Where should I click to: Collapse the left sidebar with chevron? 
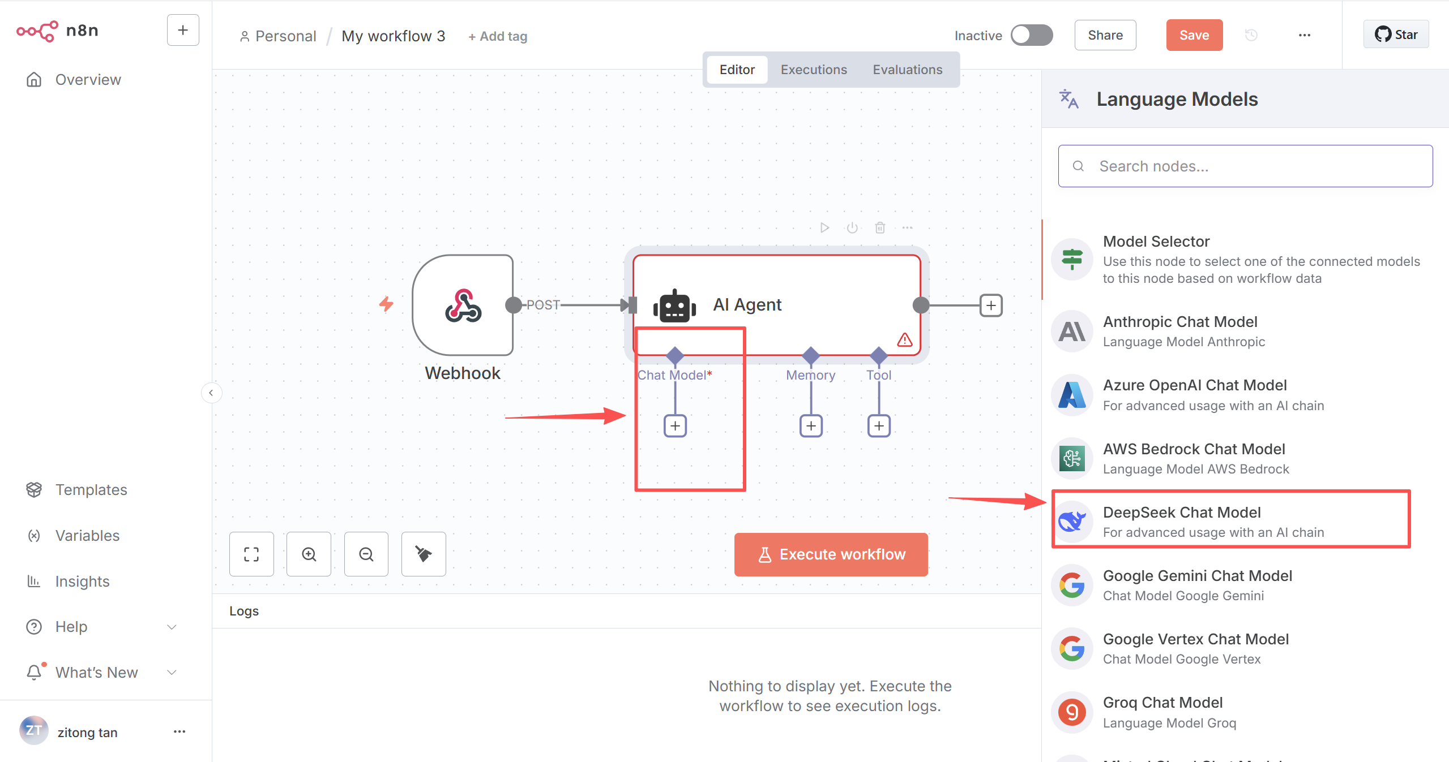pyautogui.click(x=211, y=393)
